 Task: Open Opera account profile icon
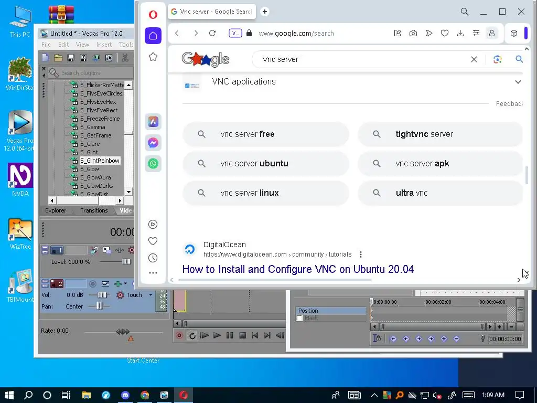492,33
